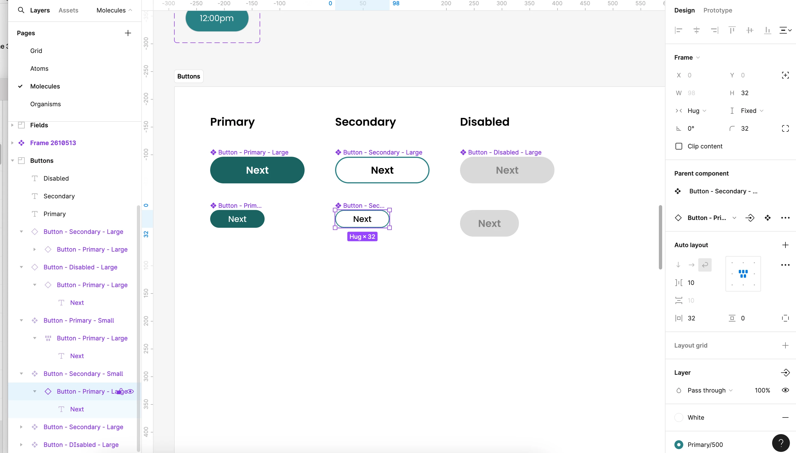
Task: Add a layout grid
Action: pyautogui.click(x=785, y=345)
